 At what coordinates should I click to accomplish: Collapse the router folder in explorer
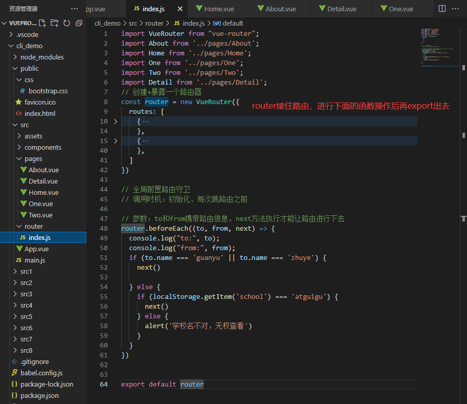(19, 227)
